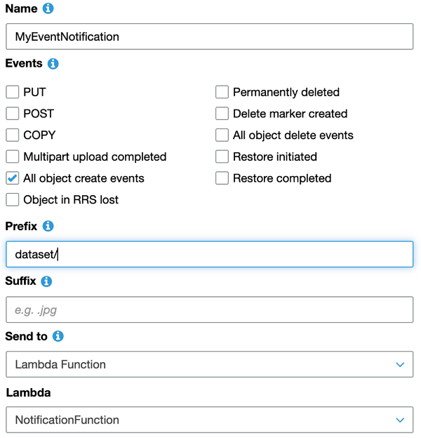The height and width of the screenshot is (438, 421).
Task: Open the Prefix info tooltip icon
Action: coord(48,226)
